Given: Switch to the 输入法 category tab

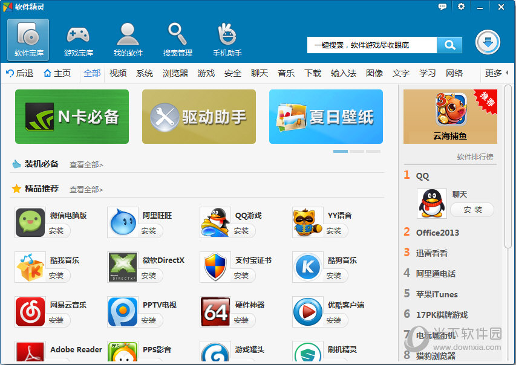Looking at the screenshot, I should tap(344, 73).
